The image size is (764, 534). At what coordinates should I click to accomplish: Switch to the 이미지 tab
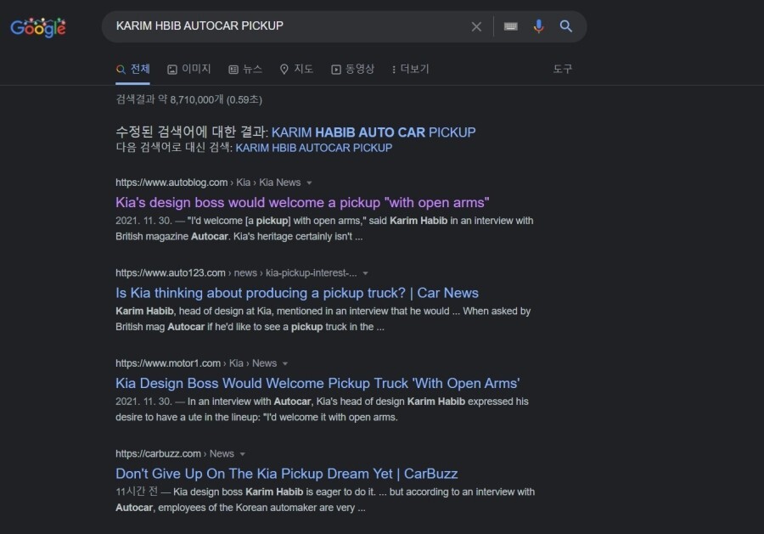(x=189, y=69)
